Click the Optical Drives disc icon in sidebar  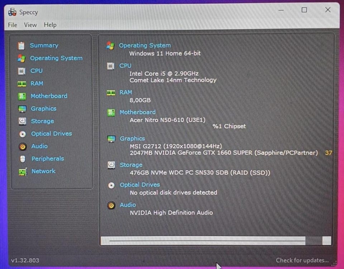point(22,134)
